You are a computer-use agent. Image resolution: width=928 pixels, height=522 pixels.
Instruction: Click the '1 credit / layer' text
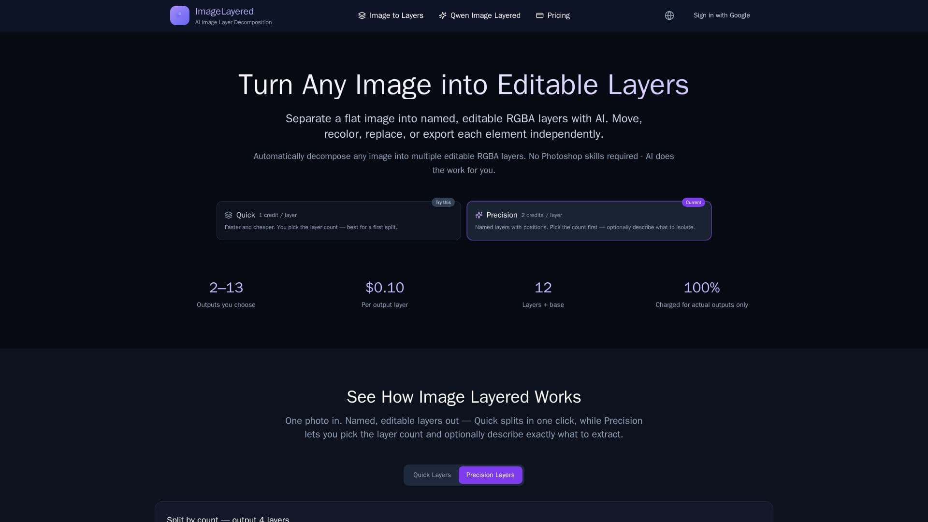click(x=278, y=215)
